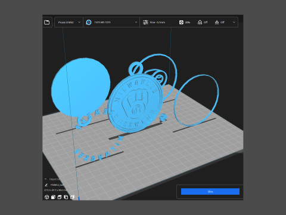
Task: Select the thin ring model on right
Action: [x=196, y=100]
